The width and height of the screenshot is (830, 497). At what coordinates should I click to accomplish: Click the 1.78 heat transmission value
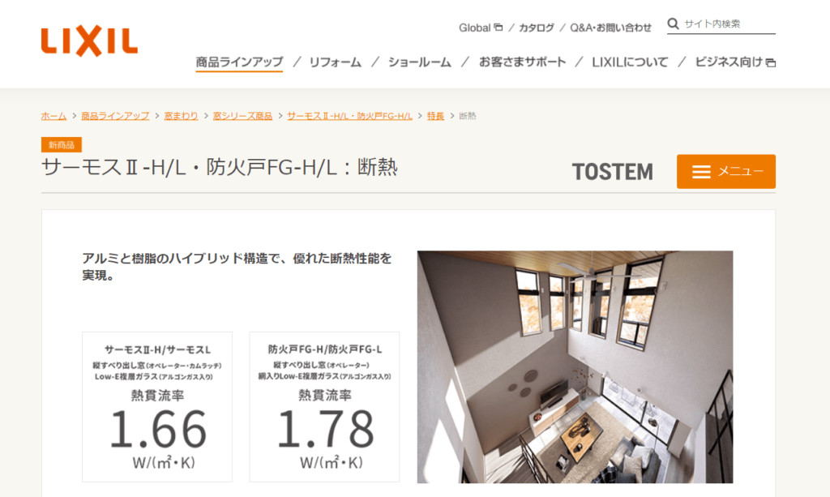[325, 429]
